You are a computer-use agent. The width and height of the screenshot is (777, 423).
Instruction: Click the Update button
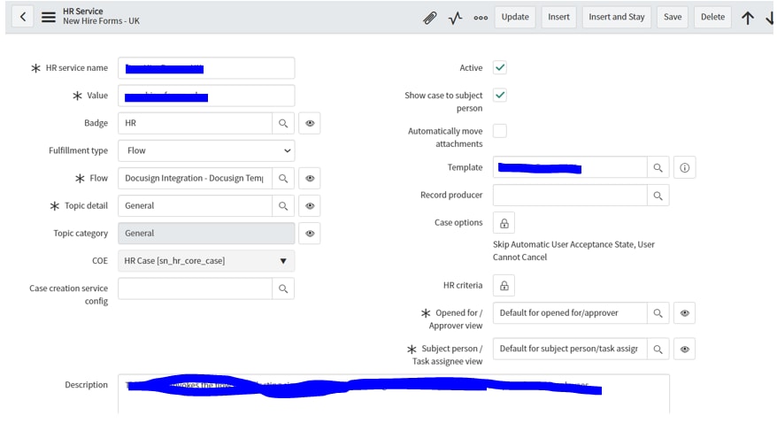point(515,18)
